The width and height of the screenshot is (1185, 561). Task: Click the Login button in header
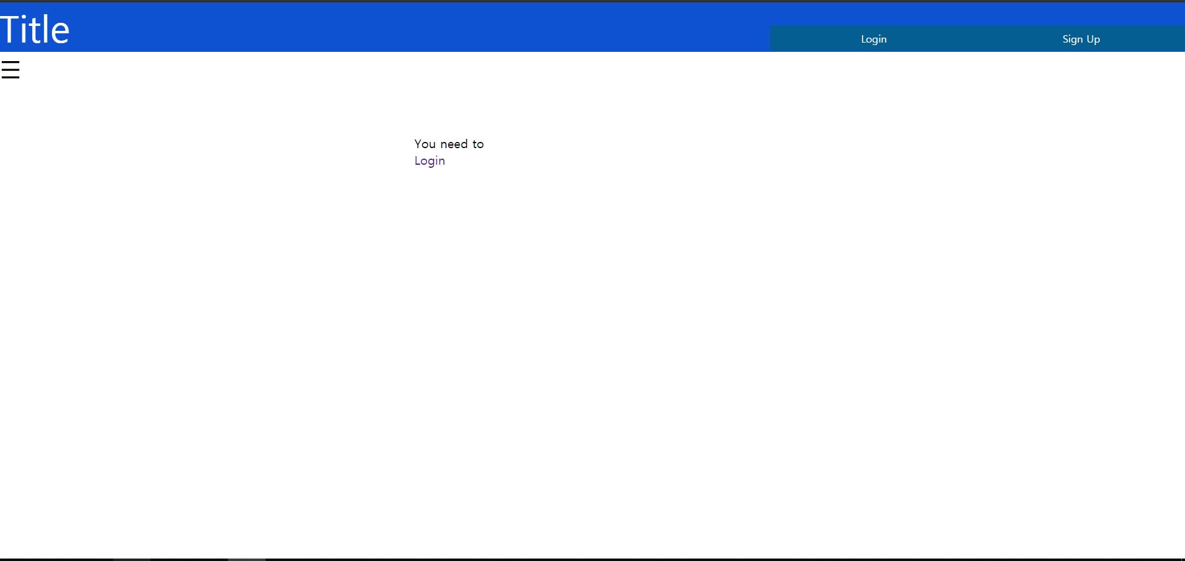[x=873, y=39]
